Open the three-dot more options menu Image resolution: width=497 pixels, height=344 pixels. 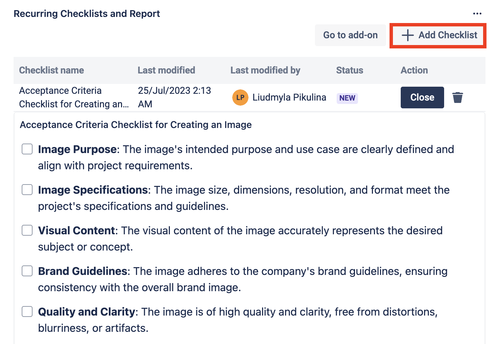pyautogui.click(x=477, y=14)
